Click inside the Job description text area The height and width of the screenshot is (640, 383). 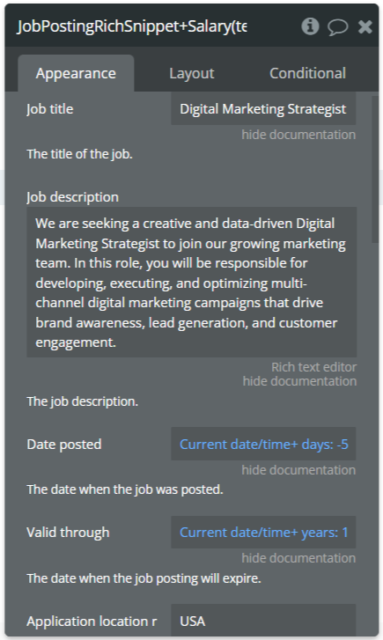pyautogui.click(x=192, y=282)
